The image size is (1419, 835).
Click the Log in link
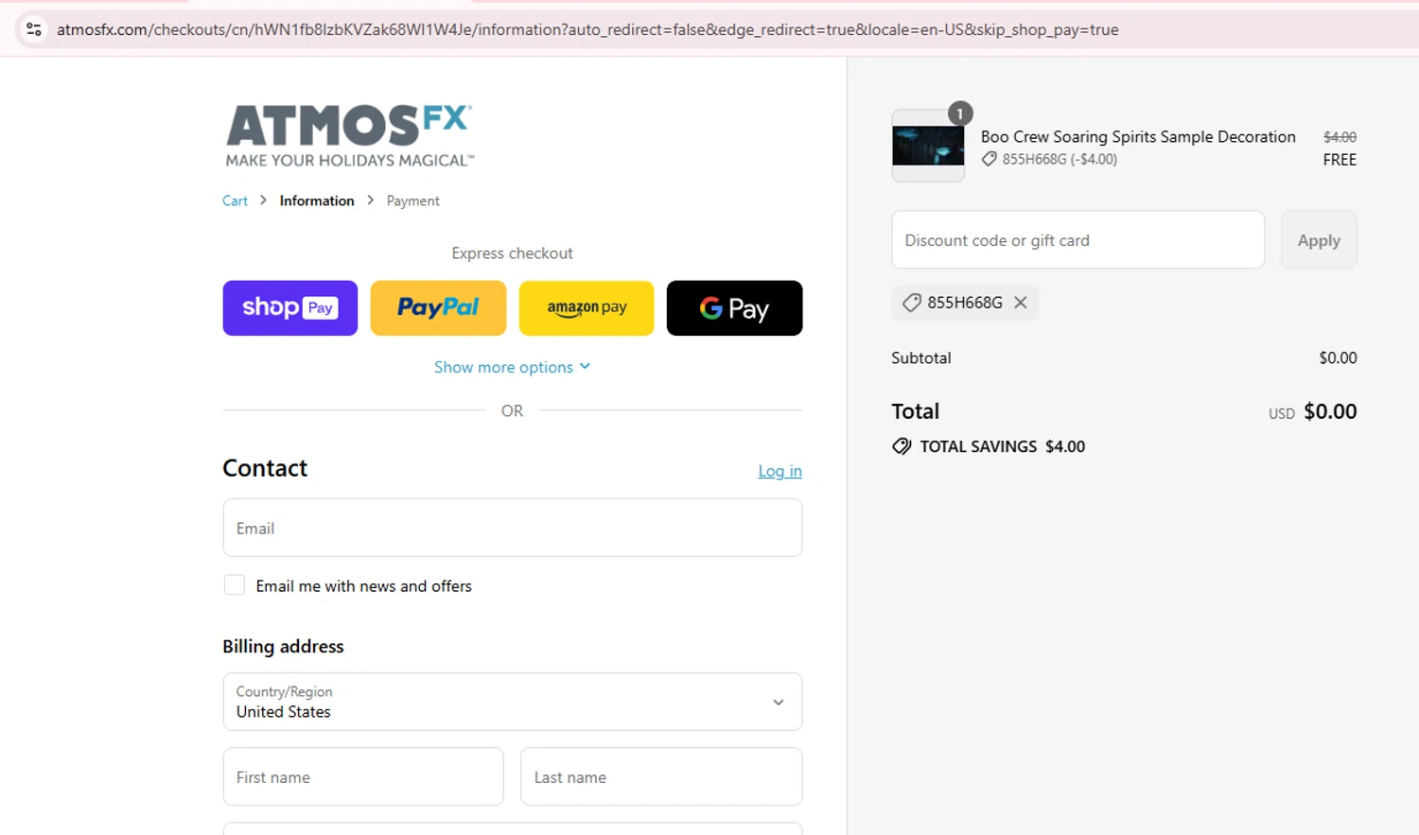(780, 471)
